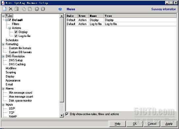Open help via the blue question icon

pos(60,9)
